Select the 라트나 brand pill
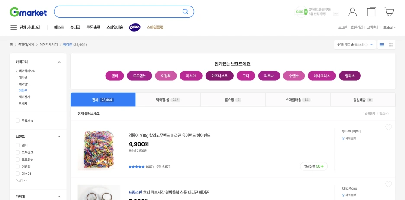Screen dimensions: 405x200 (x=269, y=76)
